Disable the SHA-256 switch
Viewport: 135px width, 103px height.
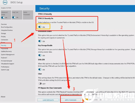40,69
